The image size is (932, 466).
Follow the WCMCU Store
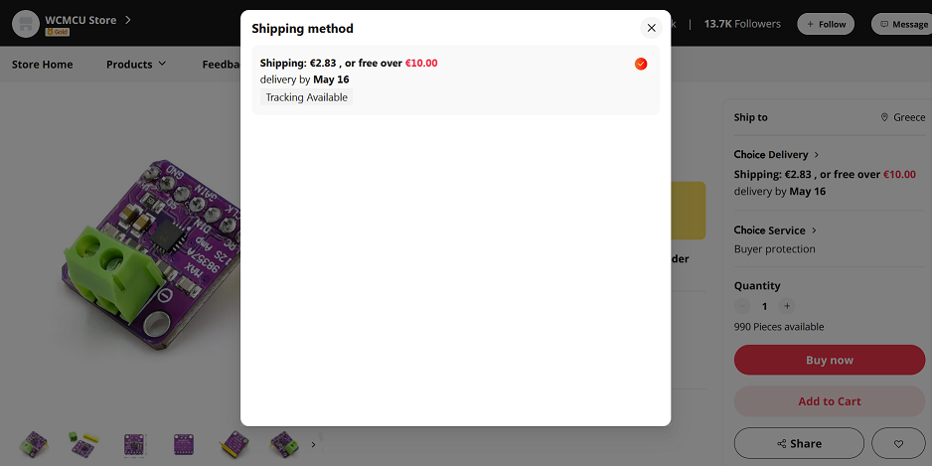click(x=826, y=24)
